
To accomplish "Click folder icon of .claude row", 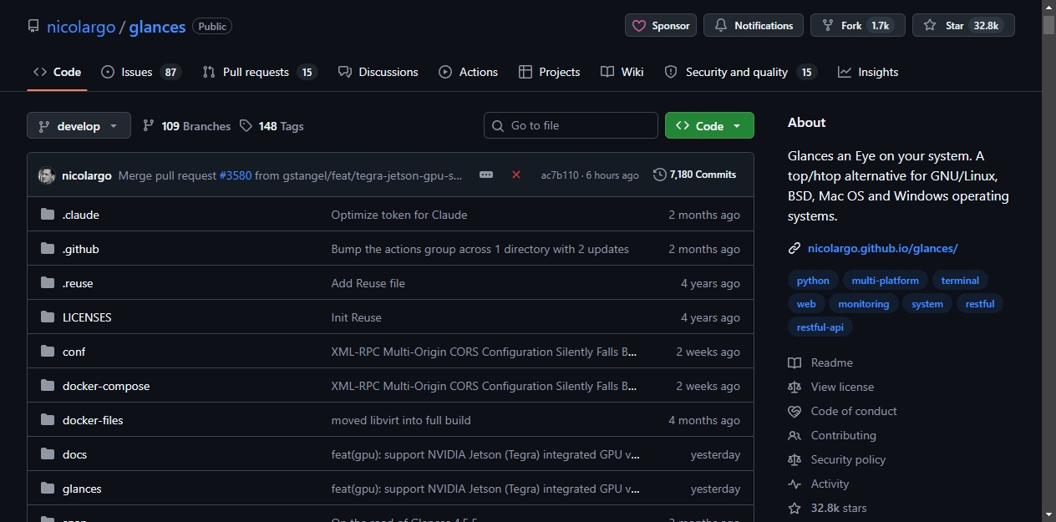I will coord(48,215).
